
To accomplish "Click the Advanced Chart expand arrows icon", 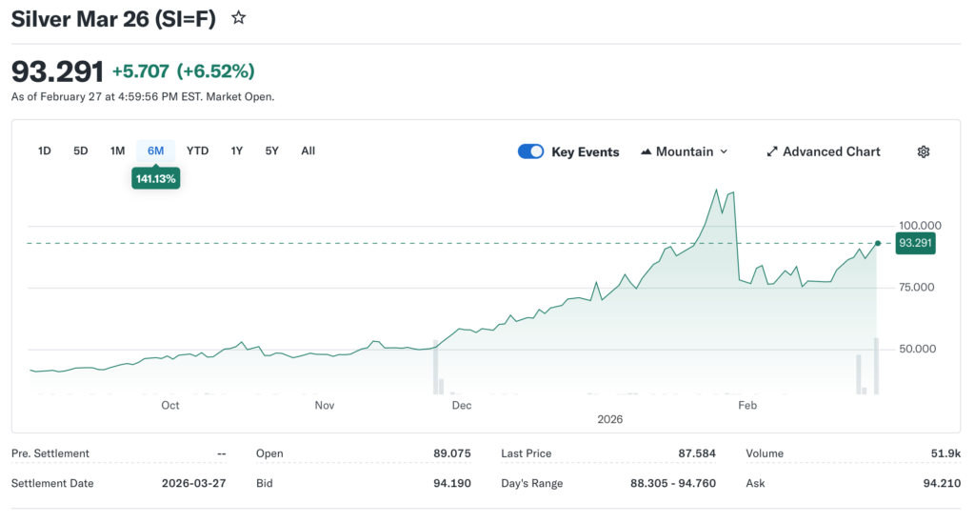I will coord(772,151).
